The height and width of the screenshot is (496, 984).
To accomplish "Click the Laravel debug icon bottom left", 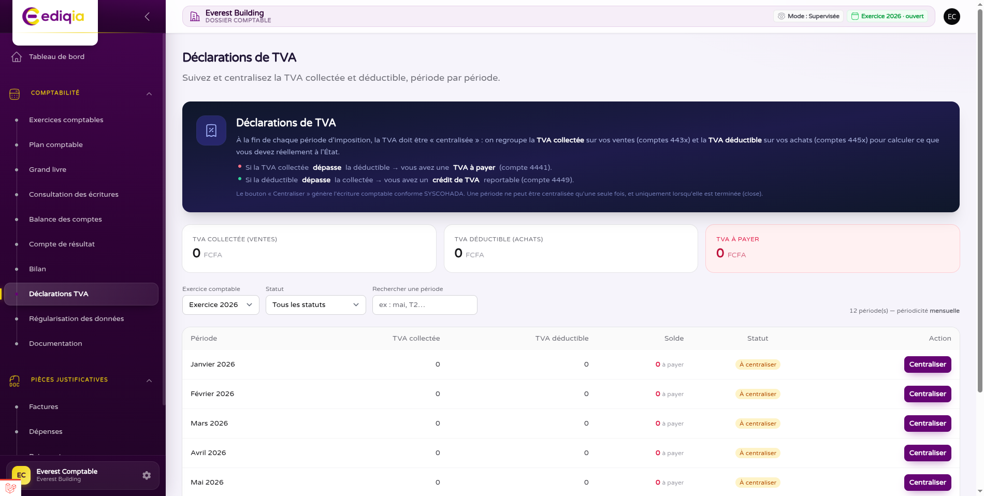I will 10,488.
